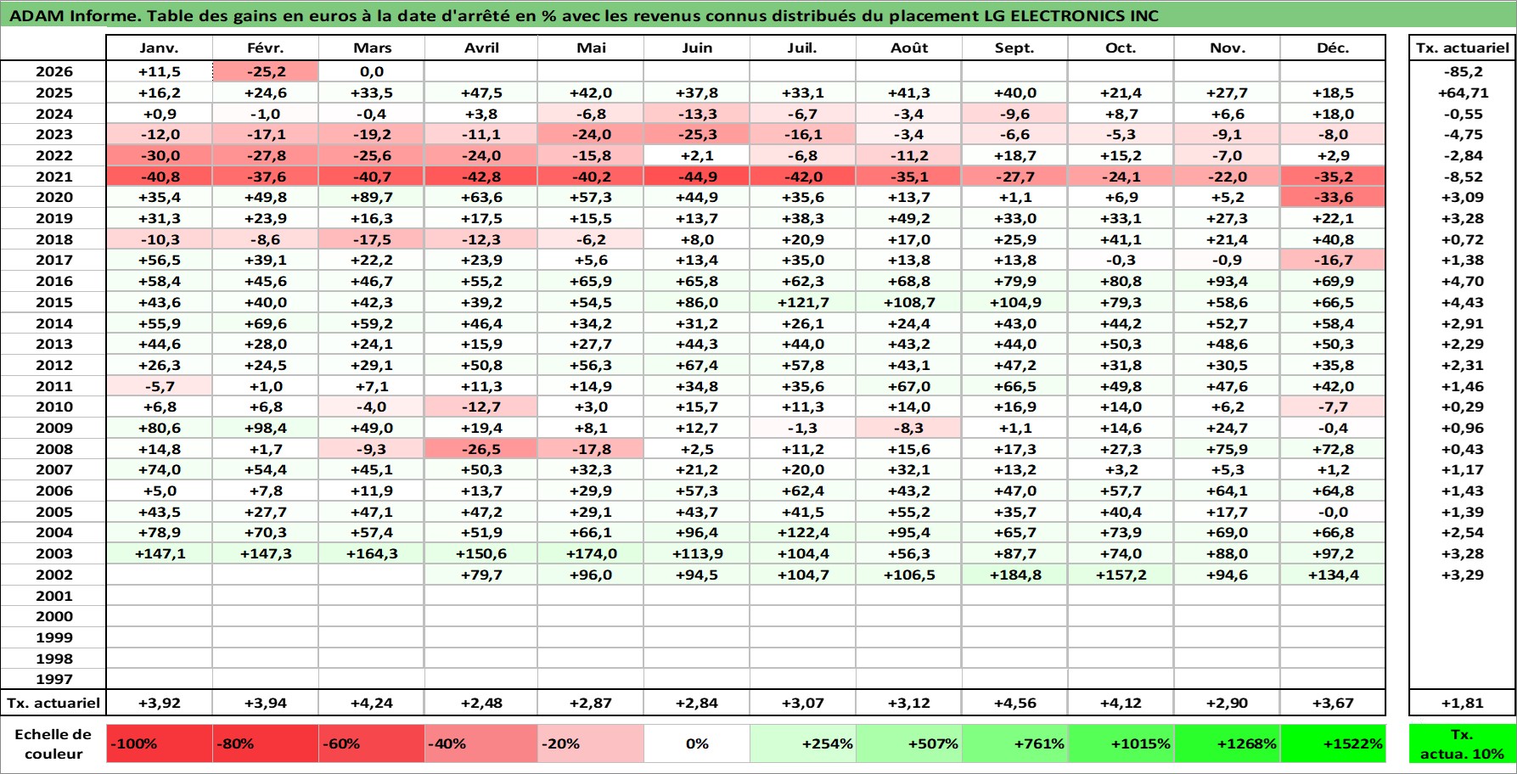1517x774 pixels.
Task: Click the +121,7 cell in Juil. 2015
Action: (803, 302)
